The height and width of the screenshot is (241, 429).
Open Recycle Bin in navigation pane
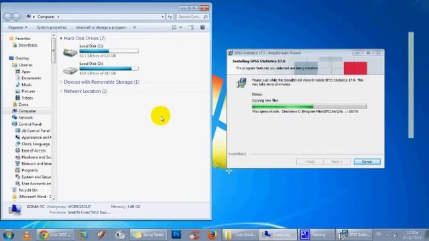click(x=28, y=190)
